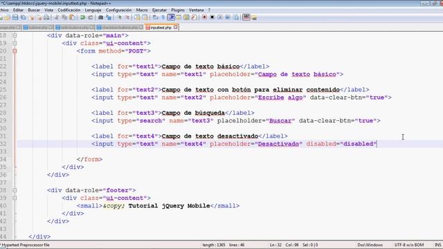Place the cursor on the closing form tag

pos(89,159)
